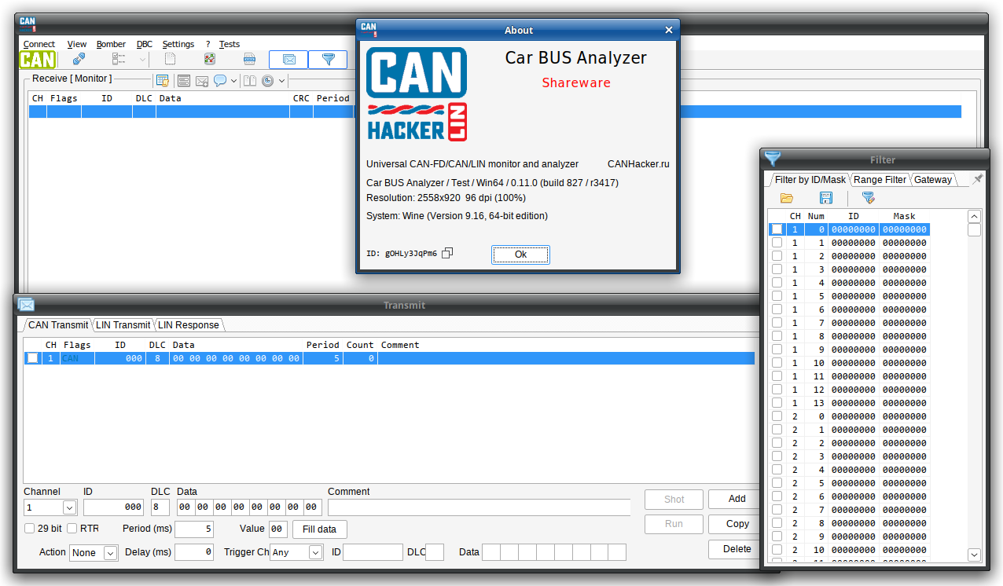This screenshot has width=1003, height=586.
Task: Click the checklist options icon in main toolbar
Action: (119, 59)
